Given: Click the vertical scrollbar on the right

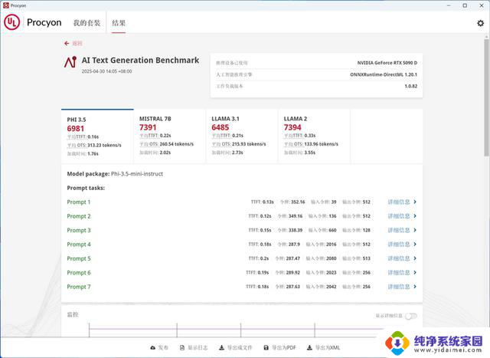Looking at the screenshot, I should click(486, 97).
